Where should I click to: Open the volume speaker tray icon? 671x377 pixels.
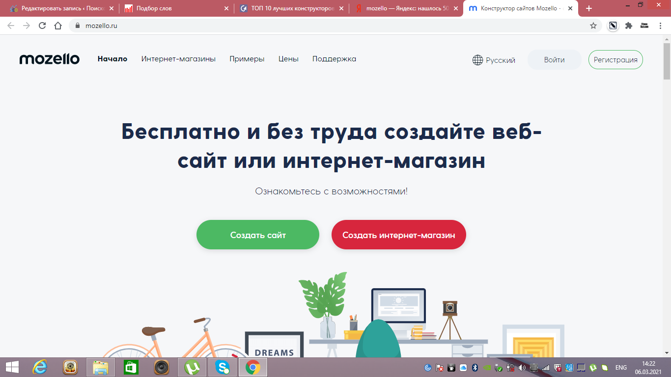pyautogui.click(x=522, y=368)
